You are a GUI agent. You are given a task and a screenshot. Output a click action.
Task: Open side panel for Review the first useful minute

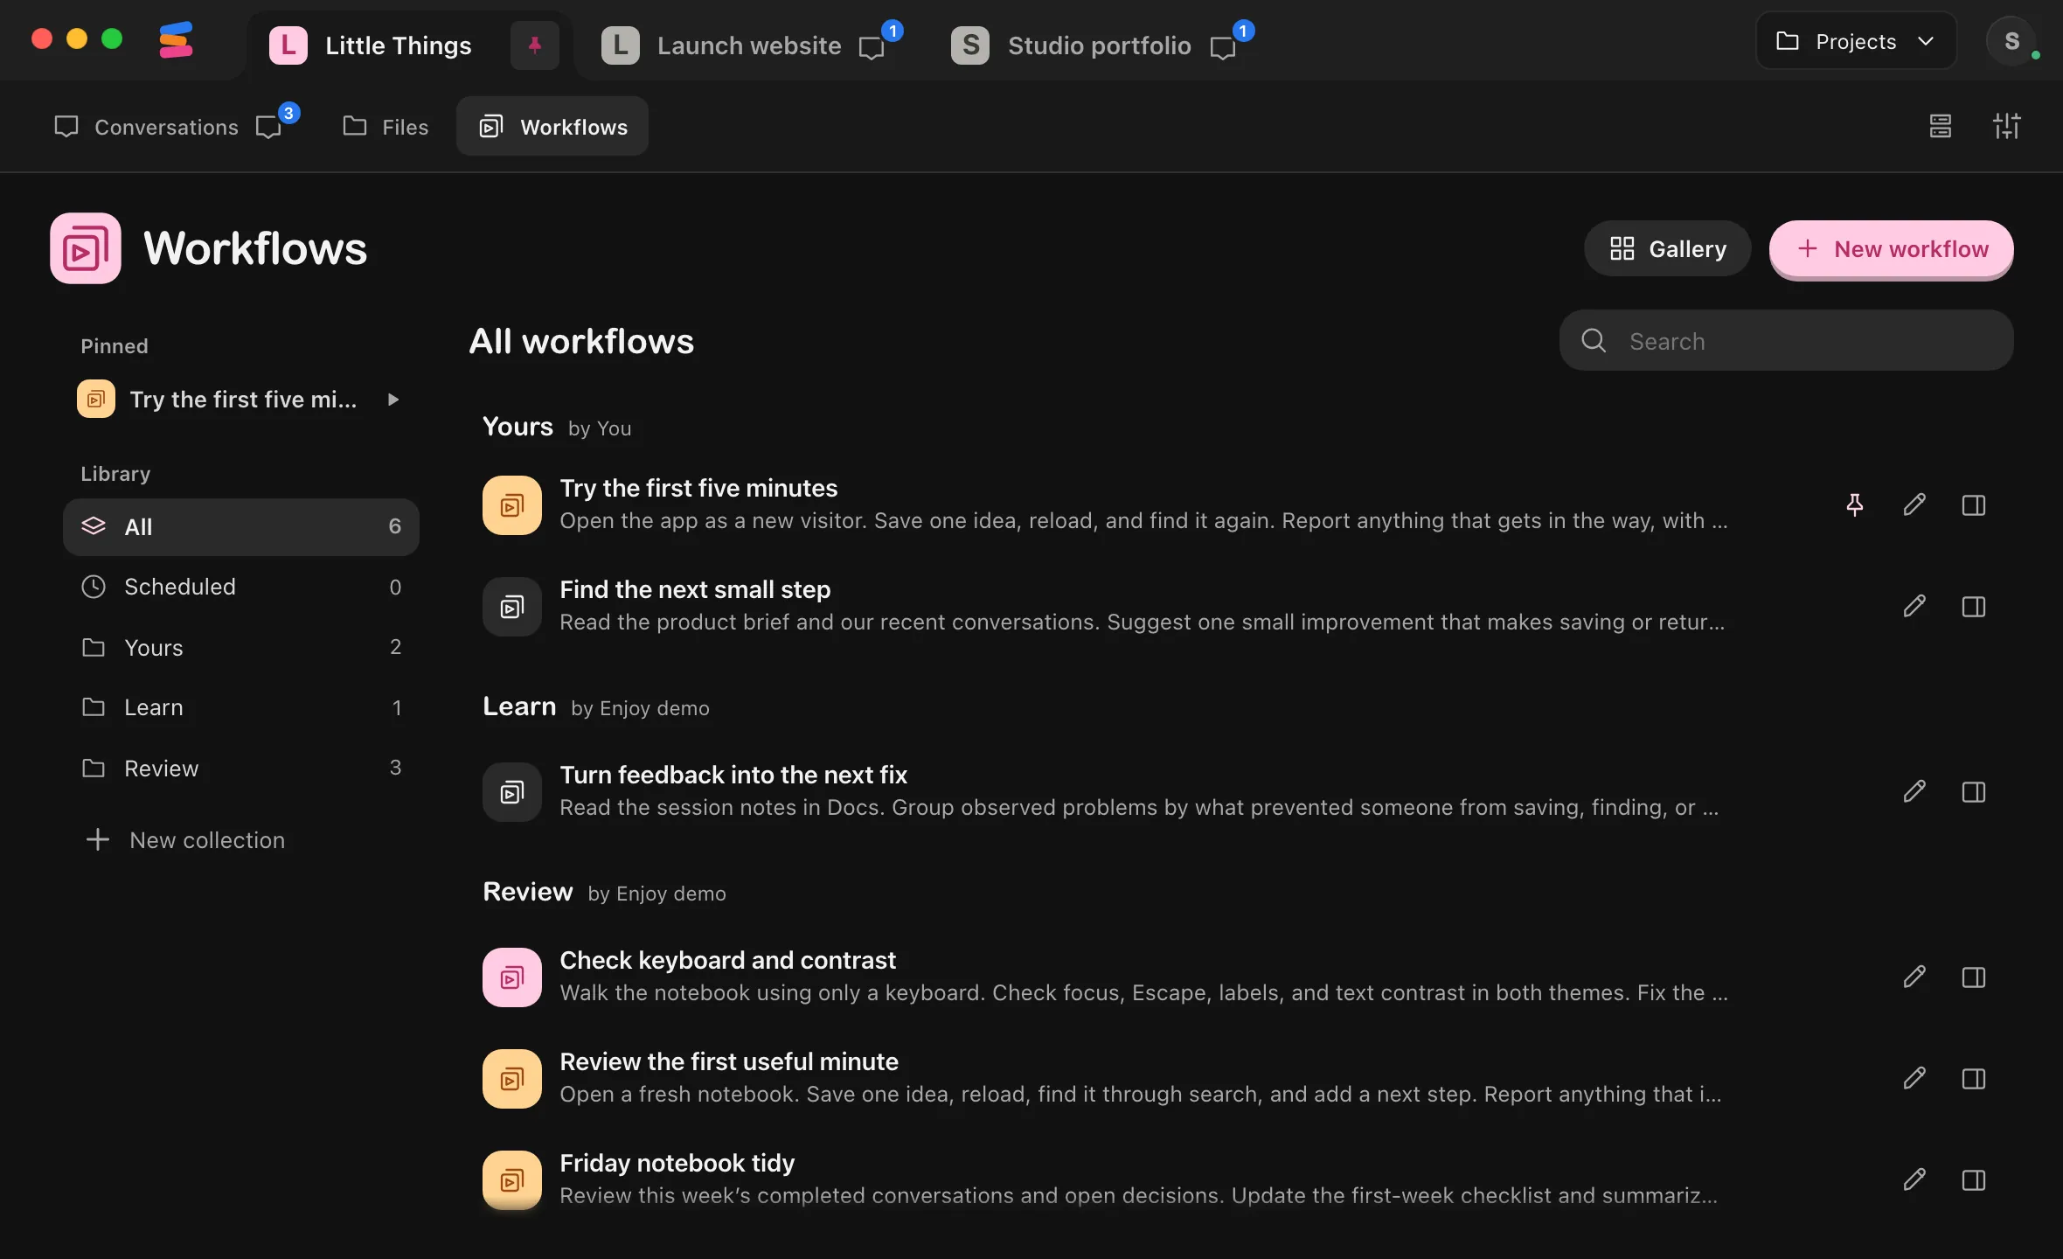[x=1973, y=1078]
